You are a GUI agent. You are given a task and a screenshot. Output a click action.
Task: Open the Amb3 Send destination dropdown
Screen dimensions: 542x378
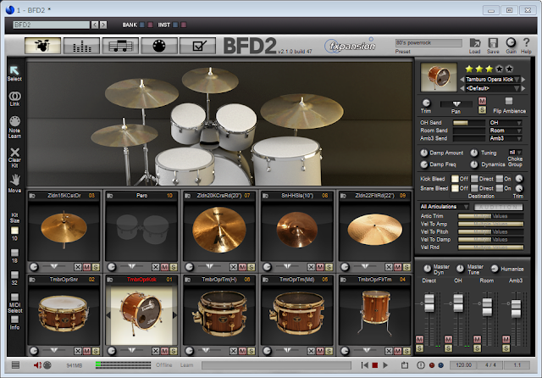tap(506, 138)
